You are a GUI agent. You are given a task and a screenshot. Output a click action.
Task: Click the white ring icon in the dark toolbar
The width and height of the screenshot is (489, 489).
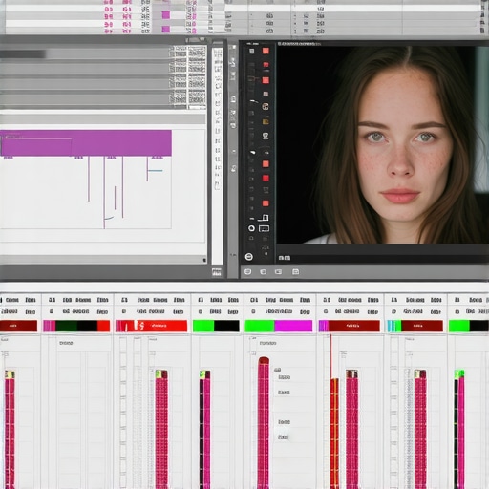(x=251, y=228)
